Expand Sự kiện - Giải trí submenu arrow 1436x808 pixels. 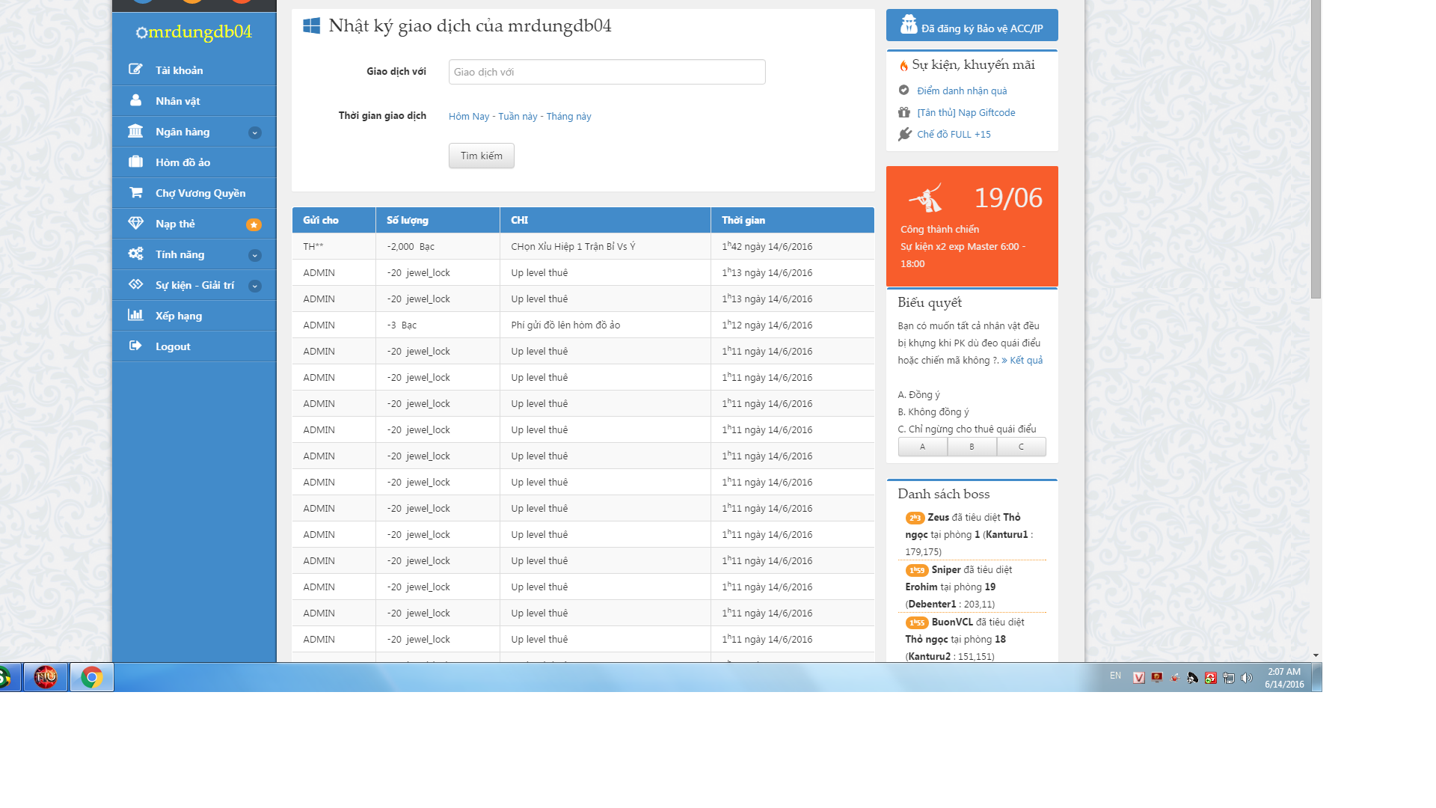click(x=255, y=286)
